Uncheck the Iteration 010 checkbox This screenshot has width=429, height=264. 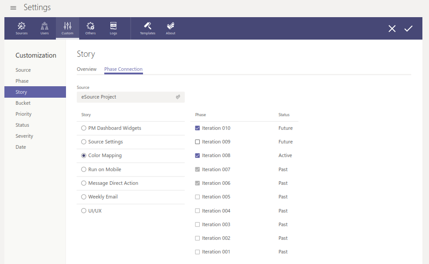(x=198, y=128)
